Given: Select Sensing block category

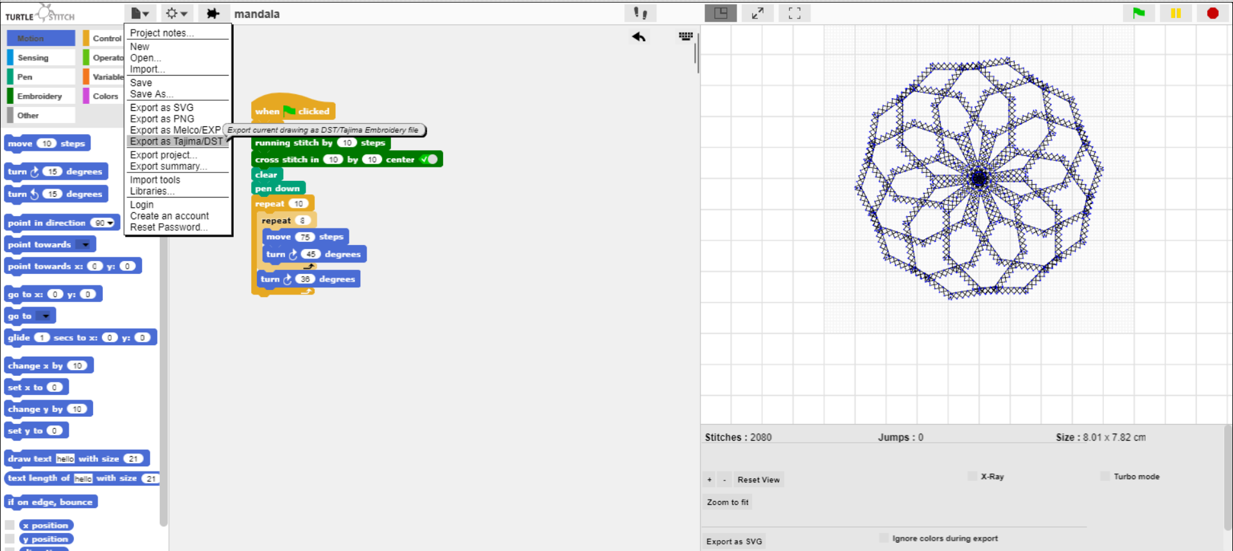Looking at the screenshot, I should pos(41,58).
